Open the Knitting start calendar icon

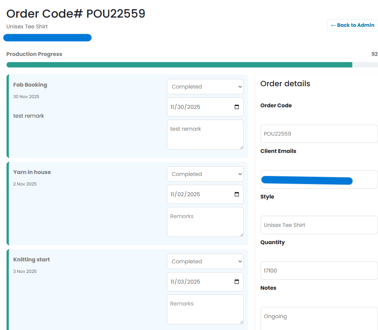click(x=236, y=282)
